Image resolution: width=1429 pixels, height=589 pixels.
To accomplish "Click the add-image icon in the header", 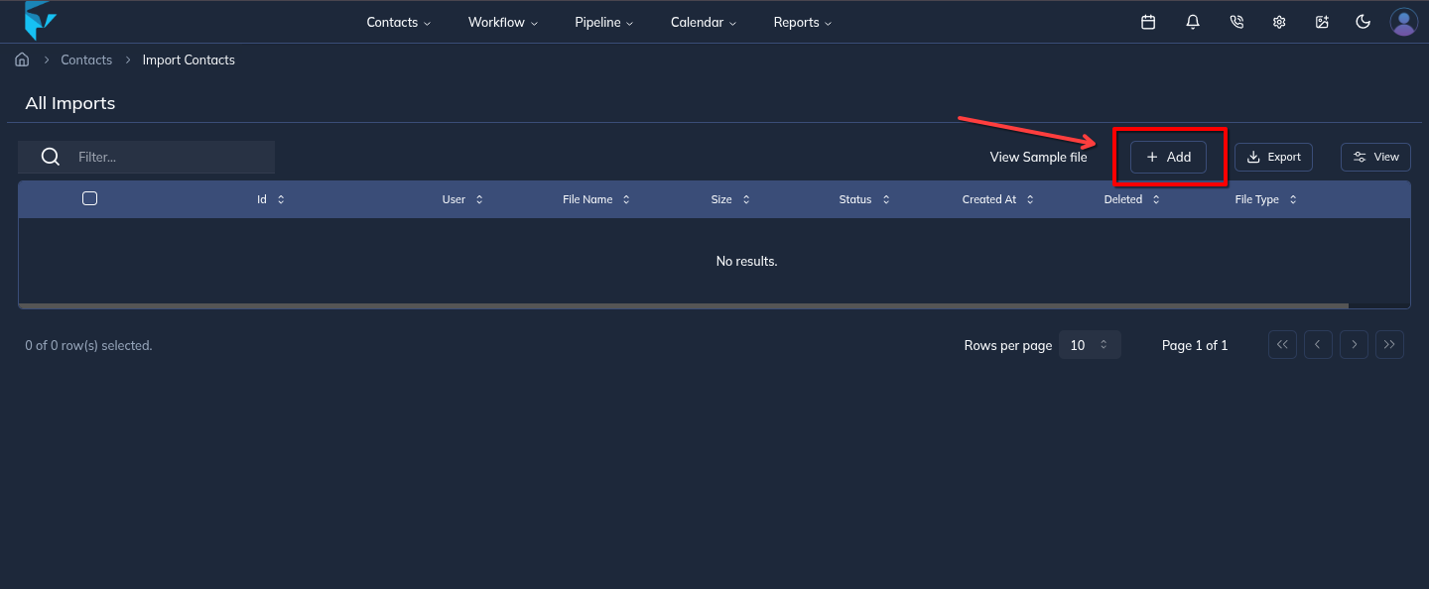I will pyautogui.click(x=1321, y=21).
